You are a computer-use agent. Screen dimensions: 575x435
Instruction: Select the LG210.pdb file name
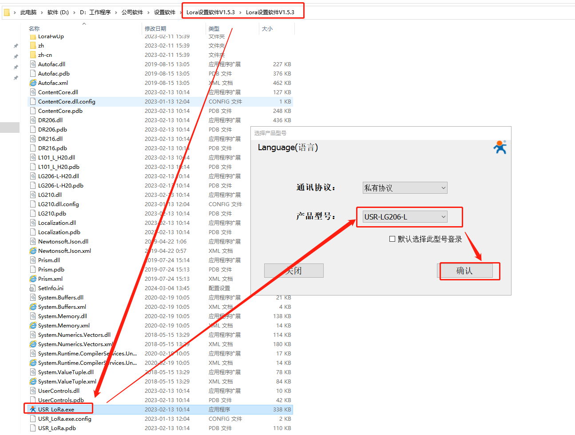52,214
